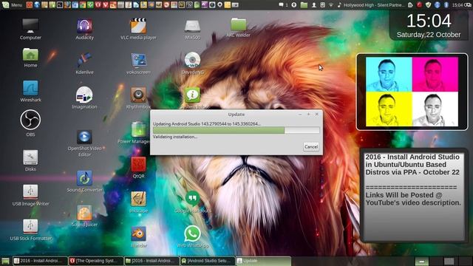Open green folder applet in tray
This screenshot has width=473, height=266.
pos(304,5)
